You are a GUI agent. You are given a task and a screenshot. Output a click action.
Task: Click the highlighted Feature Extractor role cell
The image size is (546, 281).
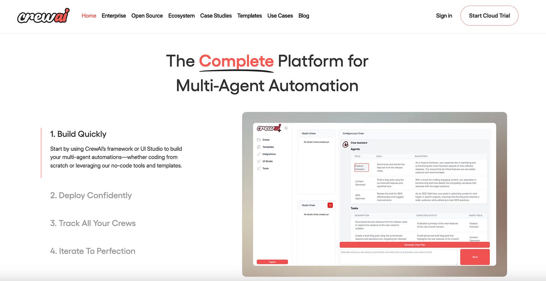pyautogui.click(x=361, y=167)
